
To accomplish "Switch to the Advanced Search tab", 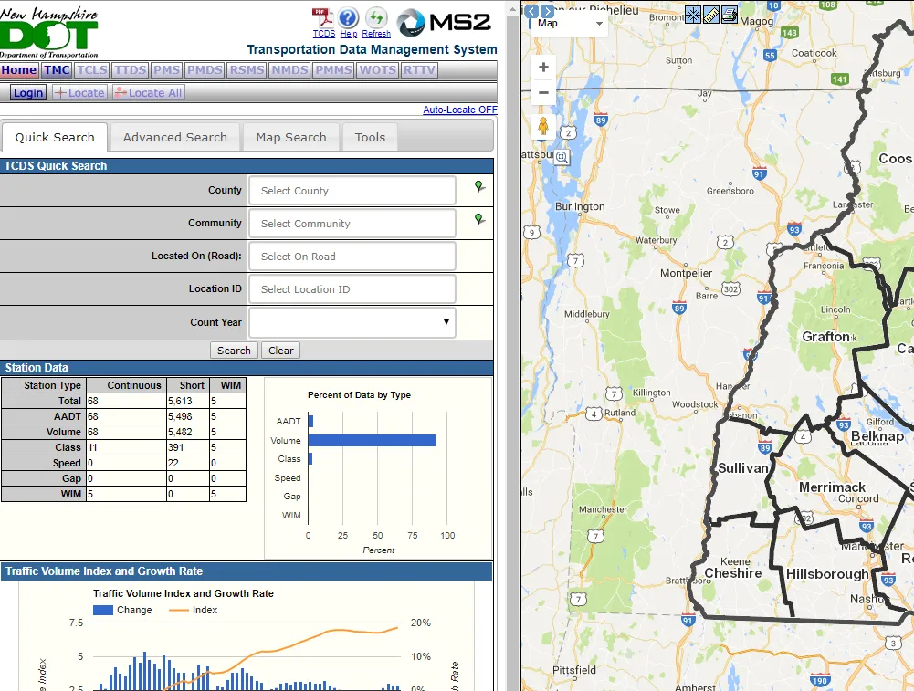I will (175, 138).
